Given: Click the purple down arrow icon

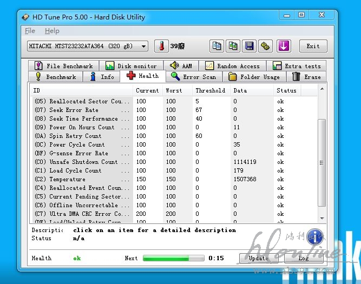Looking at the screenshot, I should point(284,46).
